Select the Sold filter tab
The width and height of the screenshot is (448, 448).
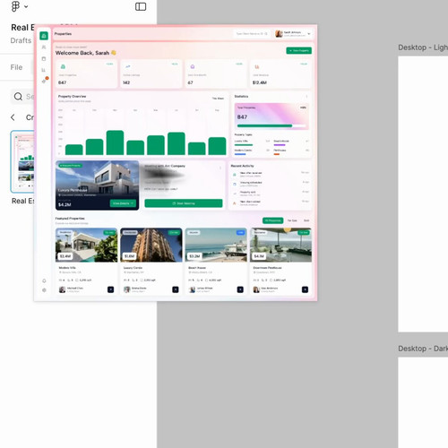tap(306, 220)
